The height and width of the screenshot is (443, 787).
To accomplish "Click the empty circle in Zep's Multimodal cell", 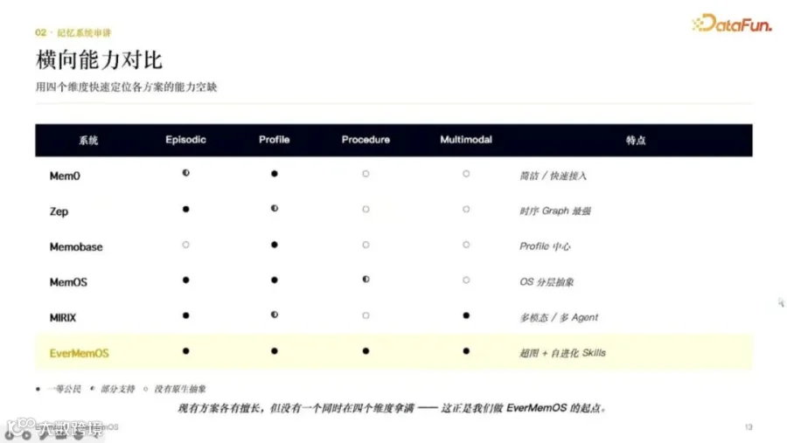I will point(466,209).
